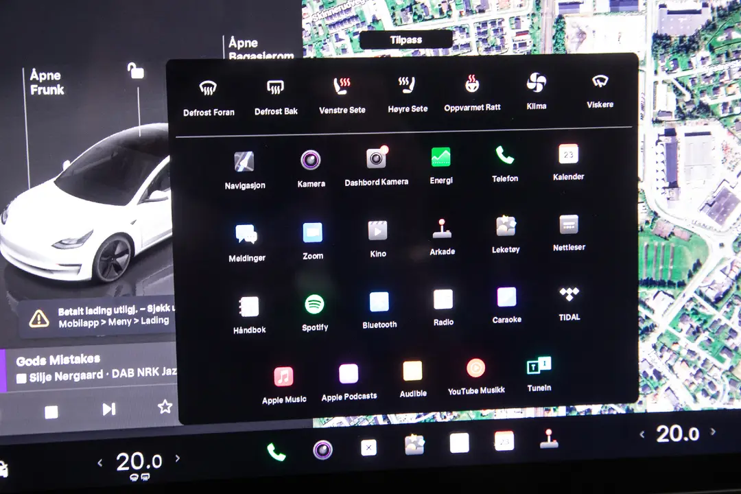The height and width of the screenshot is (494, 741).
Task: Open right 20.0 temperature setting
Action: coord(677,434)
